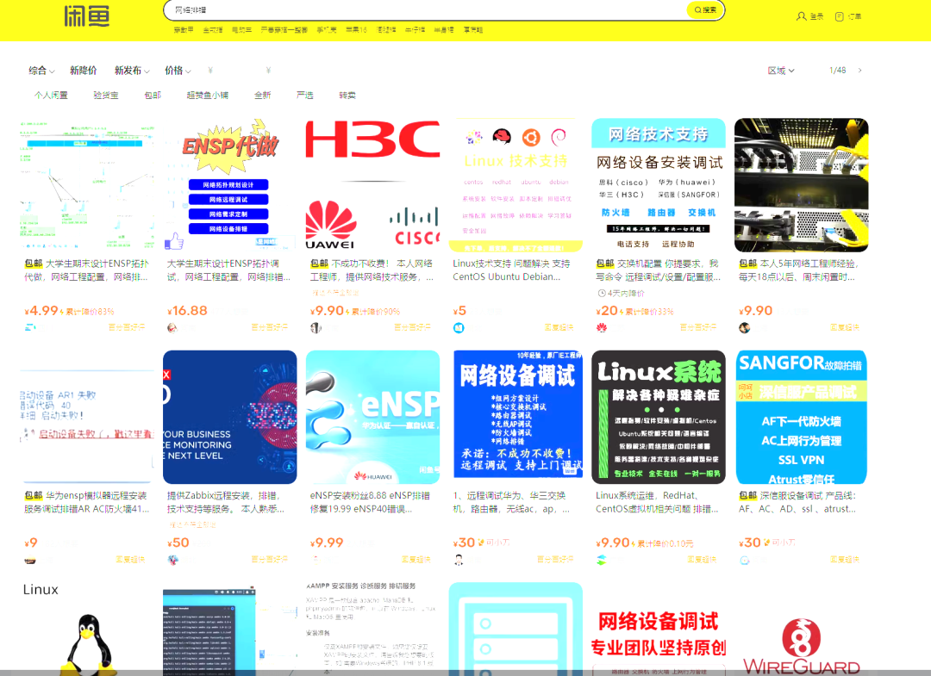Click seller avatar under ¥50 Zabbix listing

click(x=172, y=560)
